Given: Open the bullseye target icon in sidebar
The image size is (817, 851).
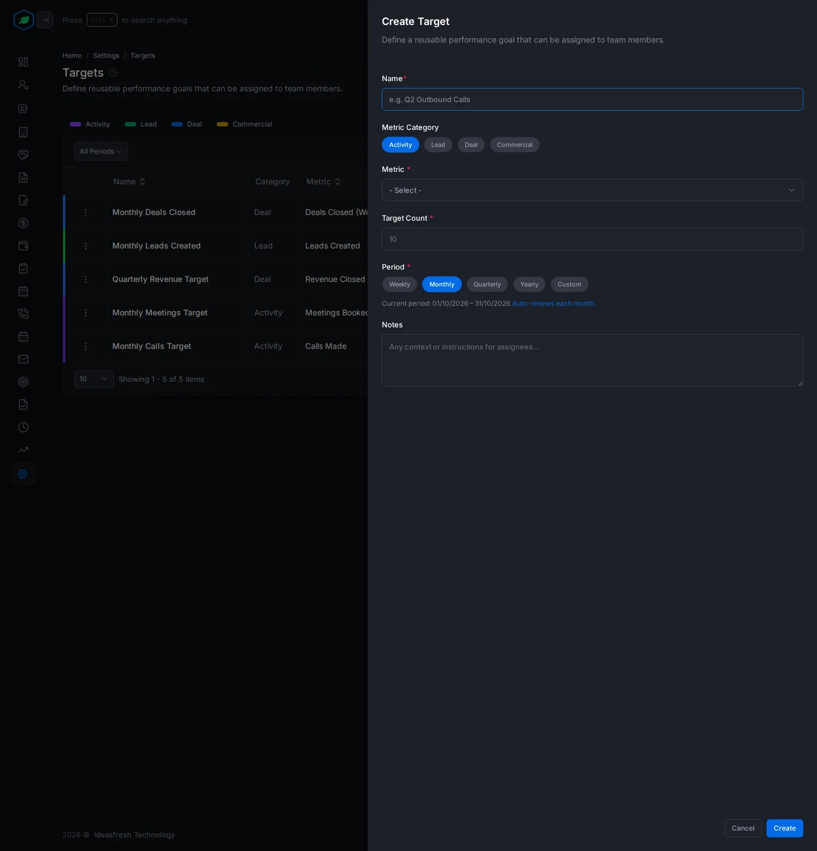Looking at the screenshot, I should pyautogui.click(x=23, y=382).
